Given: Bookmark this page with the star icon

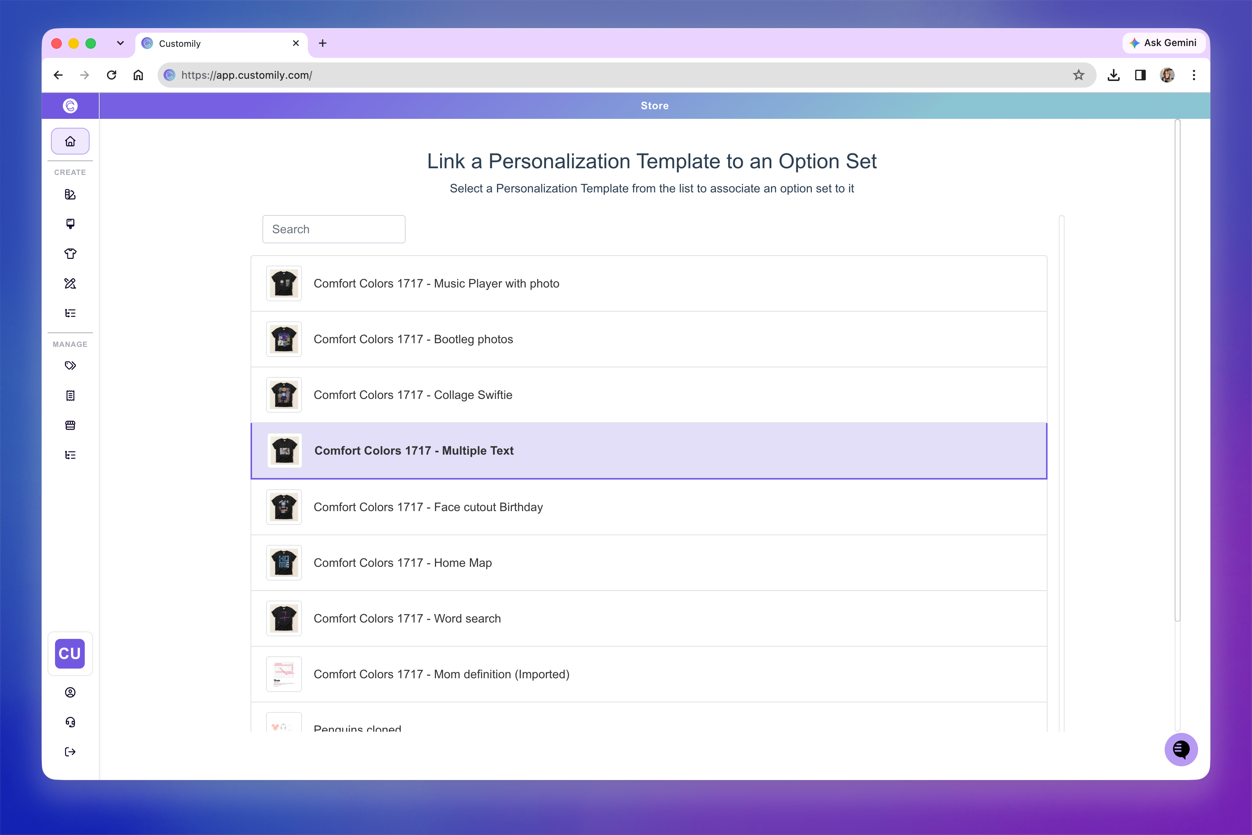Looking at the screenshot, I should 1078,75.
